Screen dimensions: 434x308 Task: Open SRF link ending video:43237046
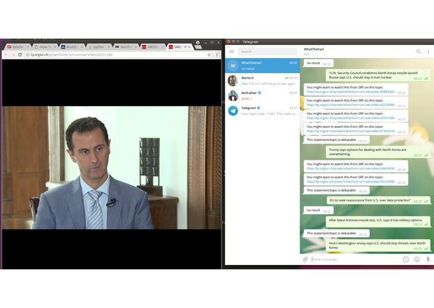click(x=350, y=181)
